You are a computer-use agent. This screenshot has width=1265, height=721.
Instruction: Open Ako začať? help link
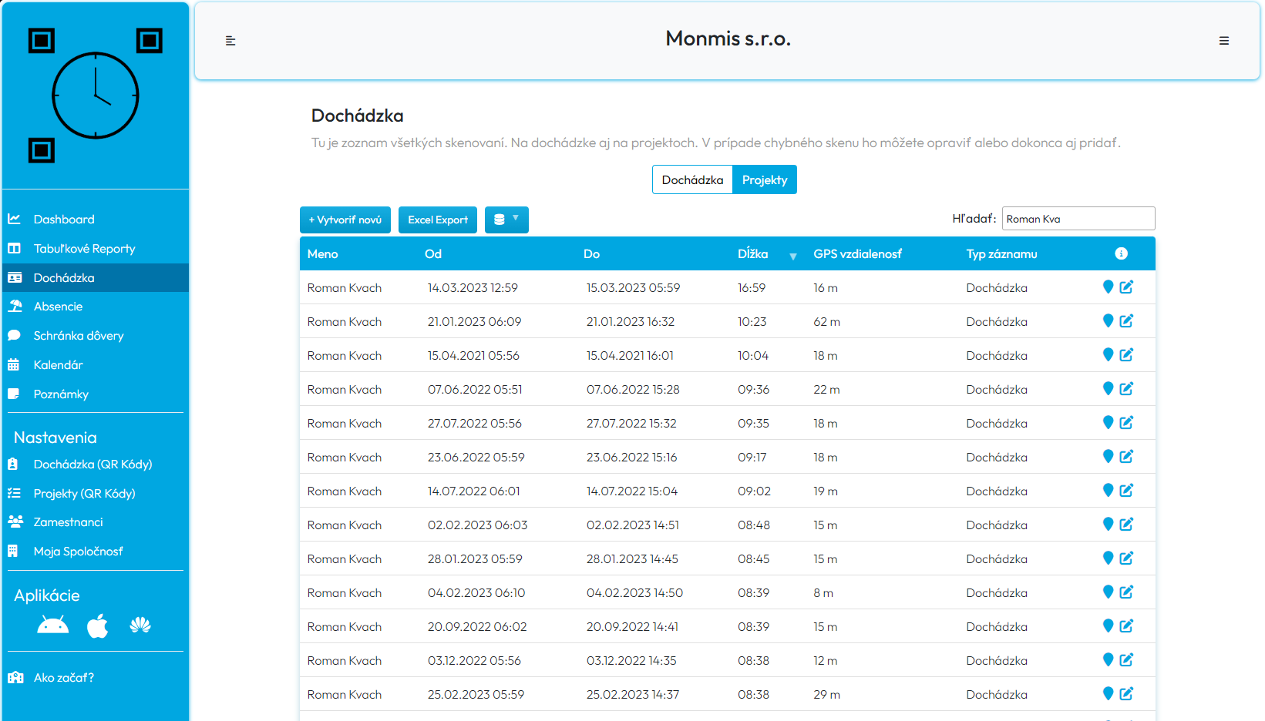coord(96,678)
